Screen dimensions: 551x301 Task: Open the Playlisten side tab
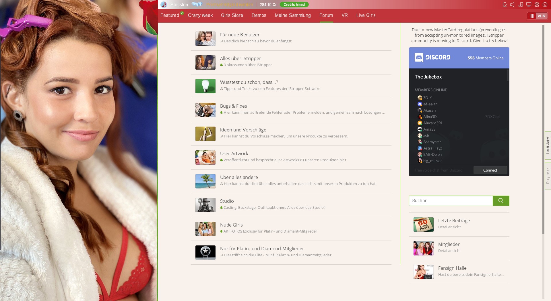(x=548, y=176)
